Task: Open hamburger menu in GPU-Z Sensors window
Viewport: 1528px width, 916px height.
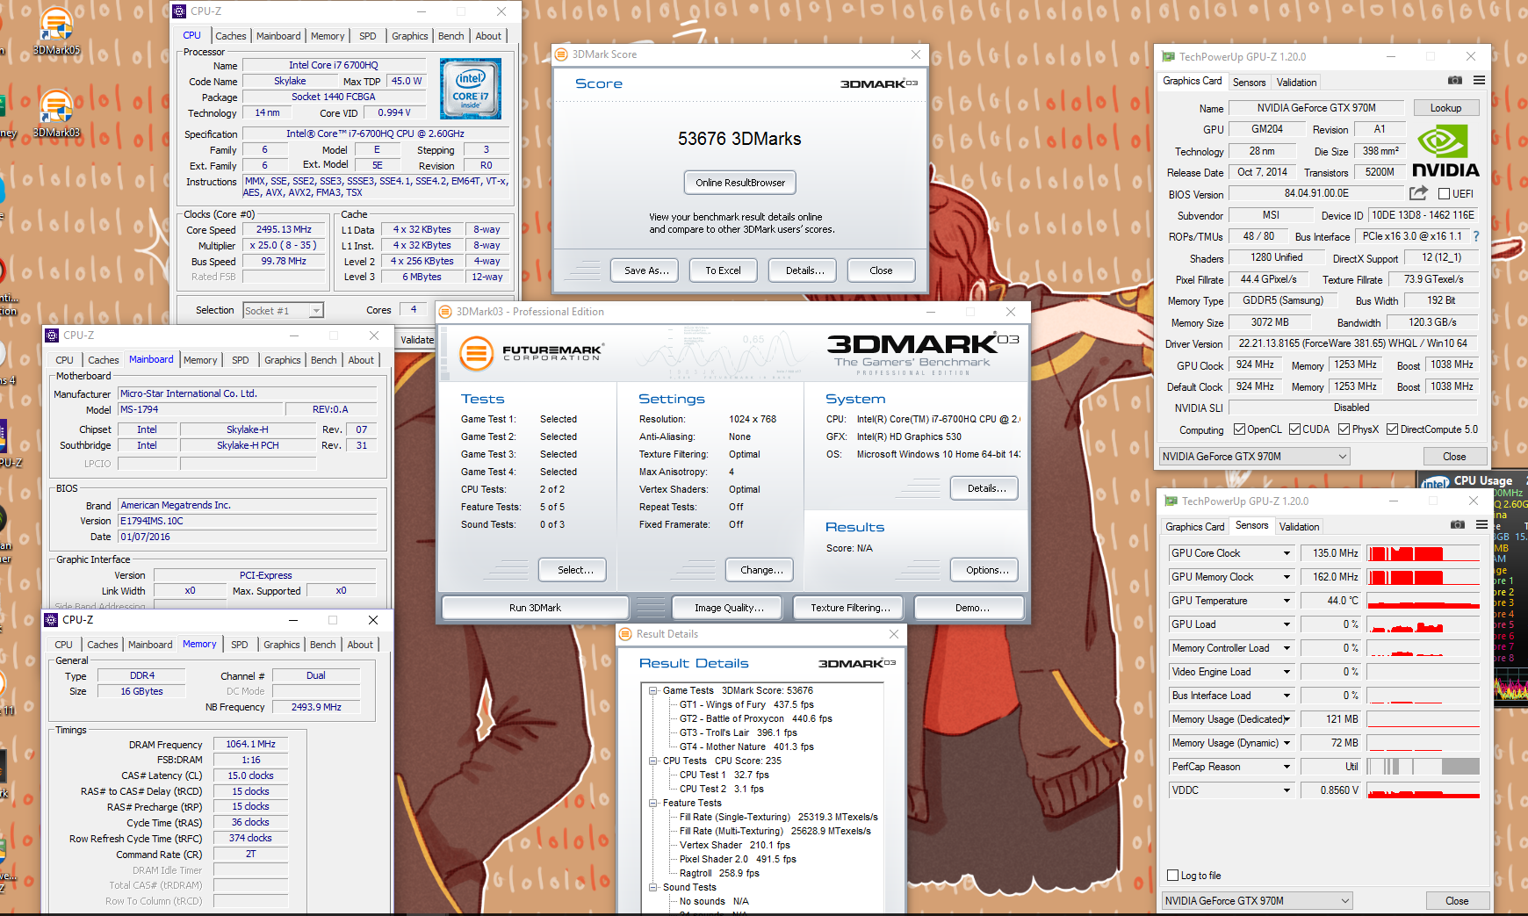Action: pyautogui.click(x=1481, y=524)
